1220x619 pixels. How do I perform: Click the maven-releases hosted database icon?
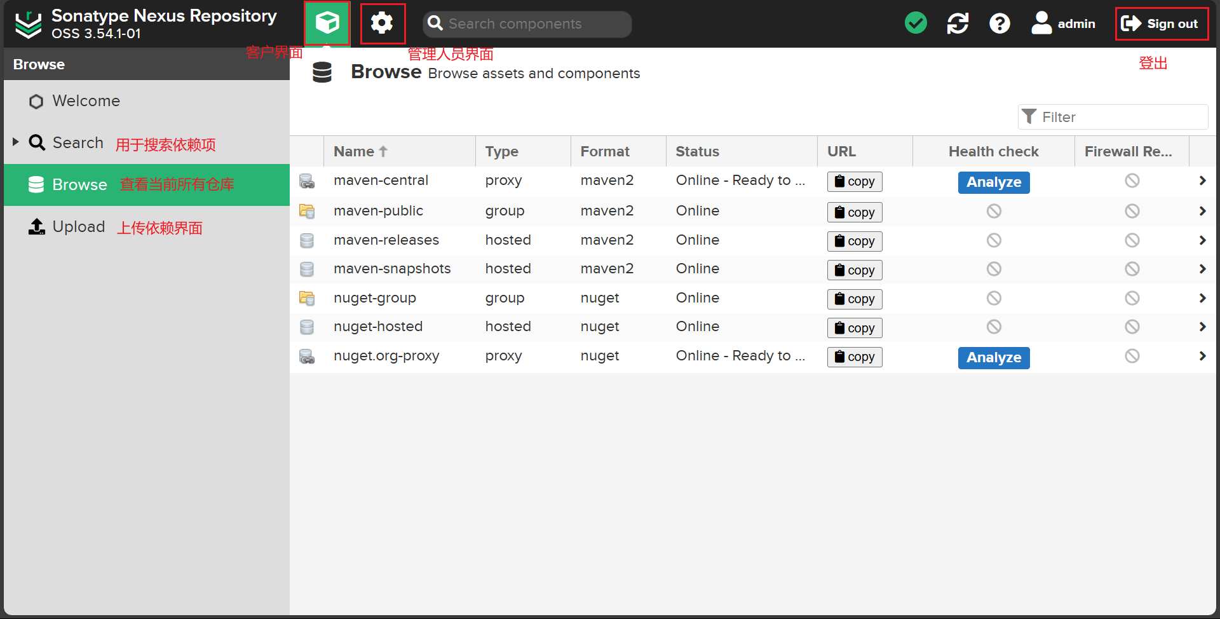(307, 240)
